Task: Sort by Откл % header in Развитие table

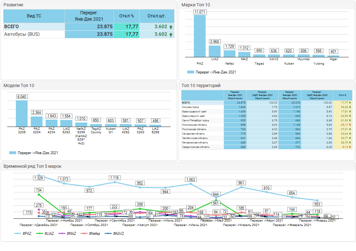Action: pos(127,16)
